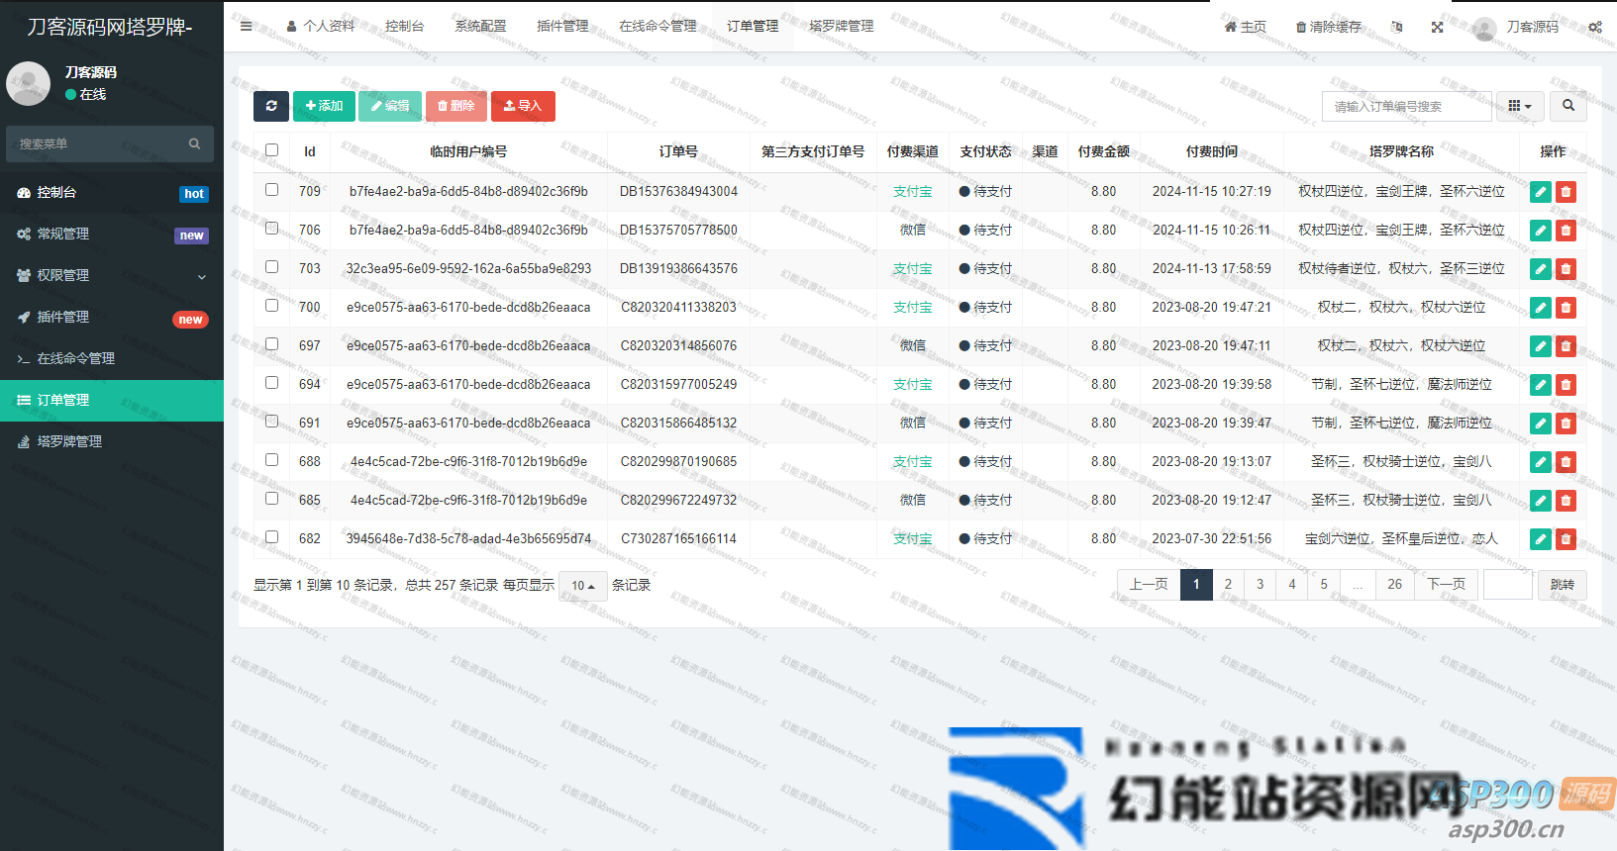Check the select-all checkbox in table header
The image size is (1617, 851).
(271, 150)
